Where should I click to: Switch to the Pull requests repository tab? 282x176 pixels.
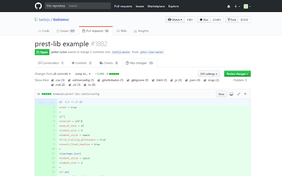point(96,31)
